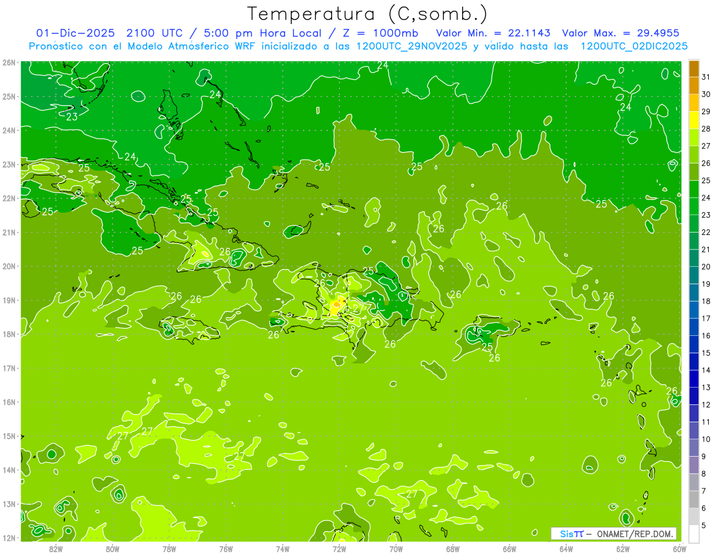This screenshot has height=557, width=722.
Task: Click gray colorbar swatch between 6 and 7
Action: click(694, 499)
